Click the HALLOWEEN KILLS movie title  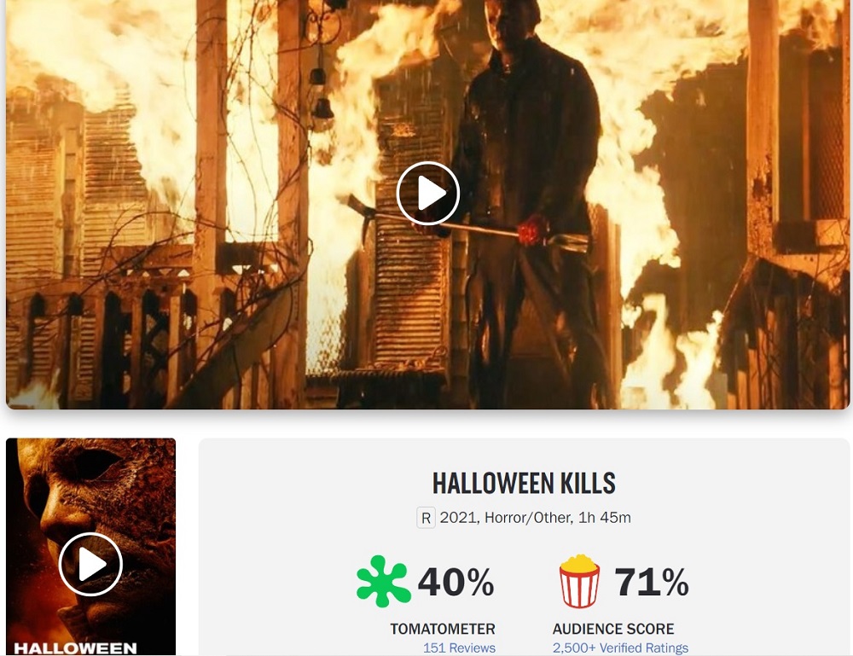[x=524, y=483]
